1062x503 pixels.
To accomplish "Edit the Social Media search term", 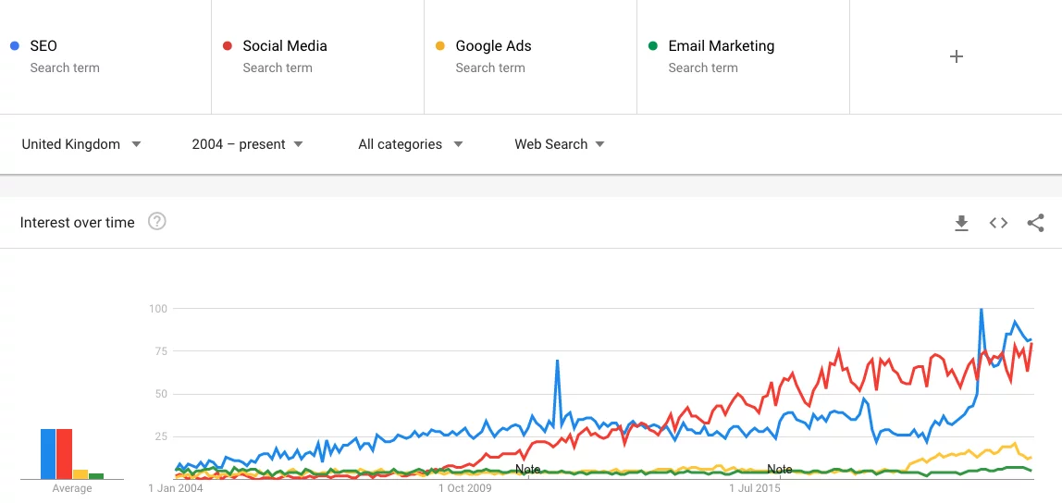I will pyautogui.click(x=285, y=46).
